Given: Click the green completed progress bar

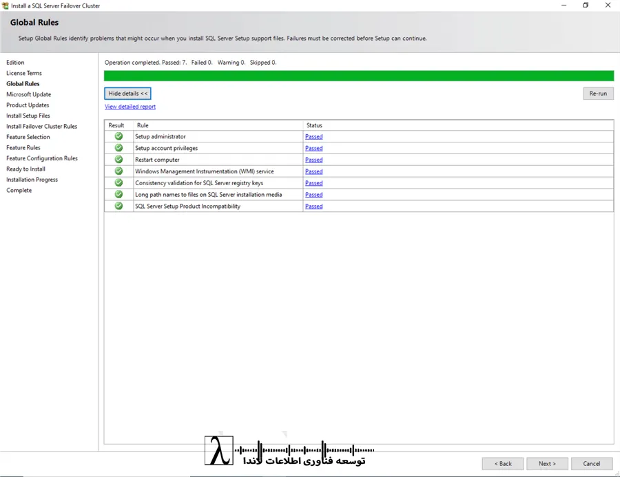Looking at the screenshot, I should coord(359,76).
